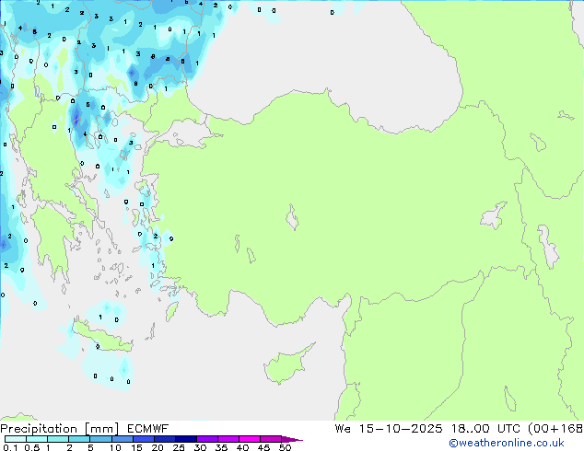Pick the 15 mm legend color swatch
The height and width of the screenshot is (451, 584).
click(x=143, y=439)
